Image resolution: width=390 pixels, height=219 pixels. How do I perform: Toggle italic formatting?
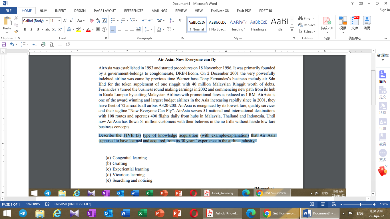click(31, 29)
